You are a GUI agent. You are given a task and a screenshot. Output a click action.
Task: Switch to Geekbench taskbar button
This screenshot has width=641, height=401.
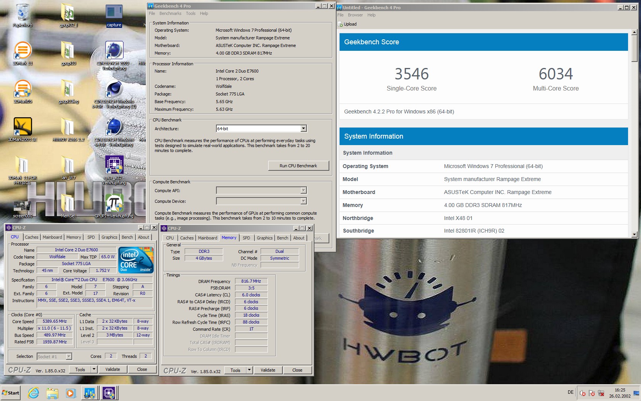(90, 393)
